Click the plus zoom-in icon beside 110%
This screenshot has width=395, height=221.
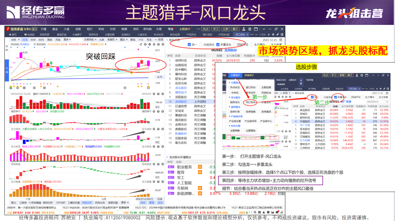click(x=269, y=35)
